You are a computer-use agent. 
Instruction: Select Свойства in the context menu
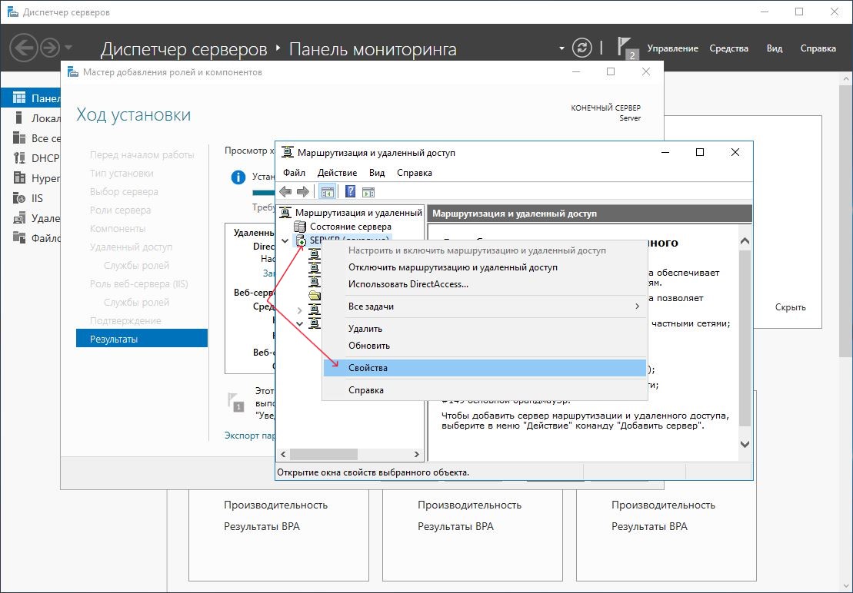368,368
